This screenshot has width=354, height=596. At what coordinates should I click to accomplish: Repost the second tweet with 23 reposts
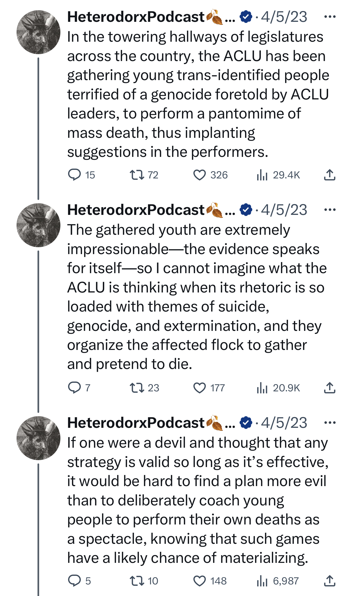137,388
